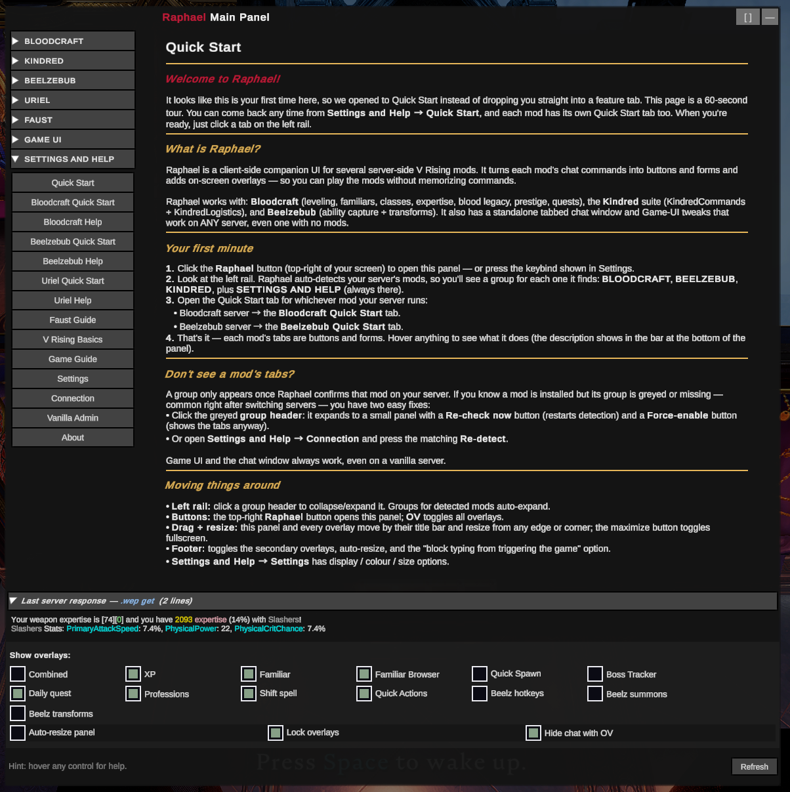Open the V Rising Basics tab
The height and width of the screenshot is (792, 790).
pos(73,340)
